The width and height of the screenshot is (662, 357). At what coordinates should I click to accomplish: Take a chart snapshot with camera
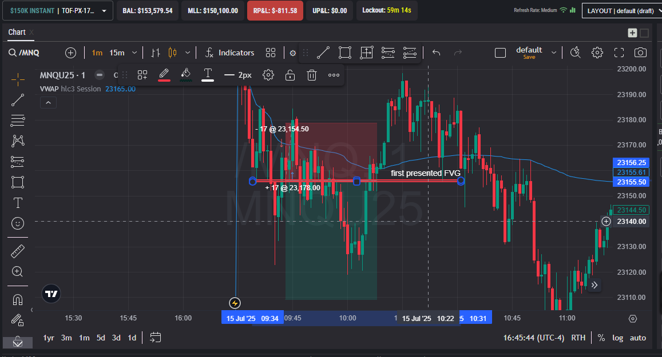[640, 53]
